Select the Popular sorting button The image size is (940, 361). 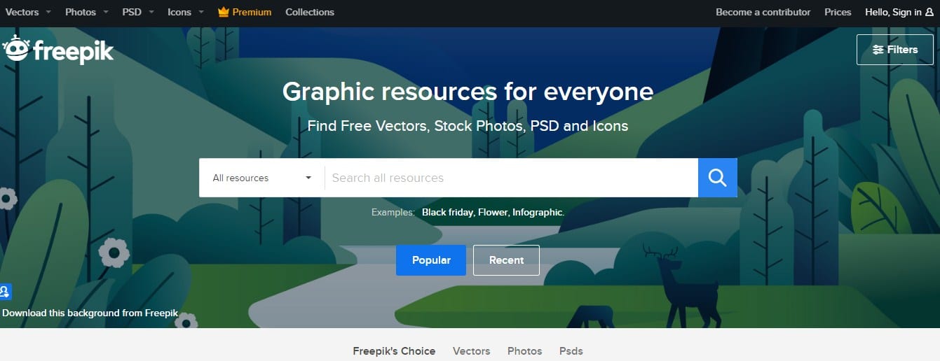[431, 260]
